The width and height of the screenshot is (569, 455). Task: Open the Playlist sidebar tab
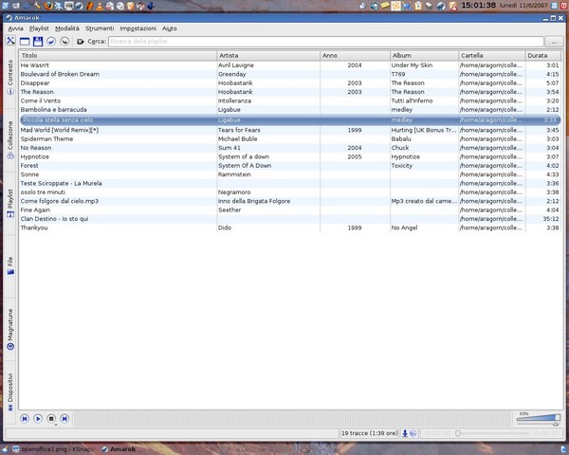click(10, 203)
